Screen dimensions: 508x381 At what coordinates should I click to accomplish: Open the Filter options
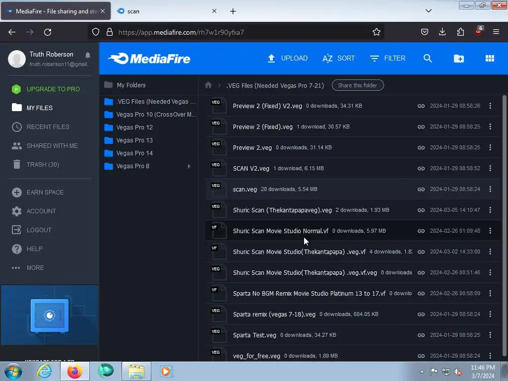click(387, 59)
